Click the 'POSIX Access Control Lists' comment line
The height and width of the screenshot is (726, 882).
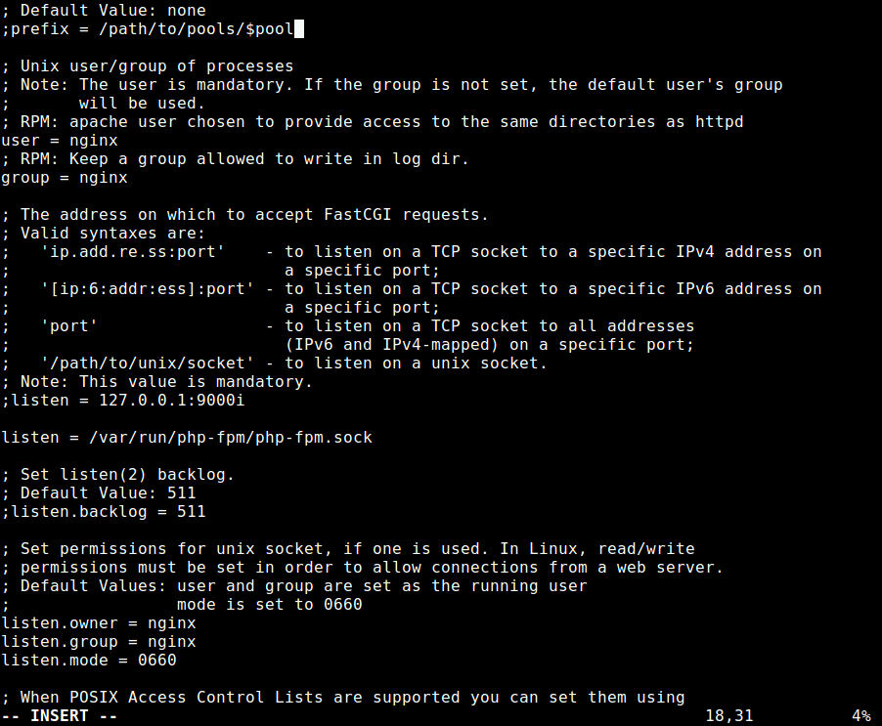(352, 698)
